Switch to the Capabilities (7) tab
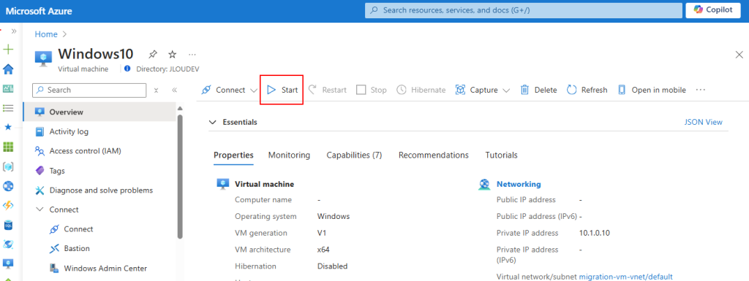 point(354,155)
